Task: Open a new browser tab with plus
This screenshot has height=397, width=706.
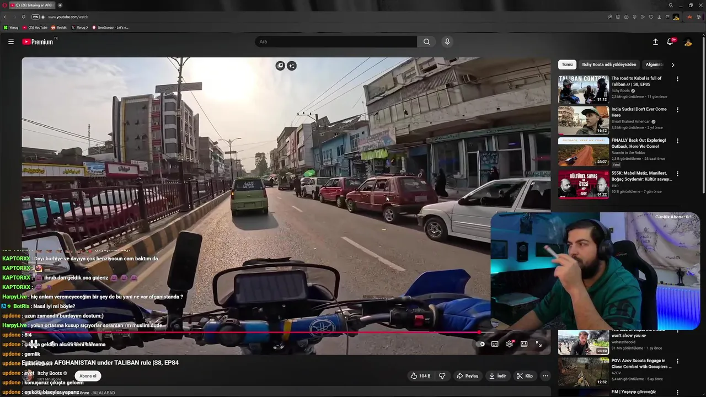Action: pos(60,5)
